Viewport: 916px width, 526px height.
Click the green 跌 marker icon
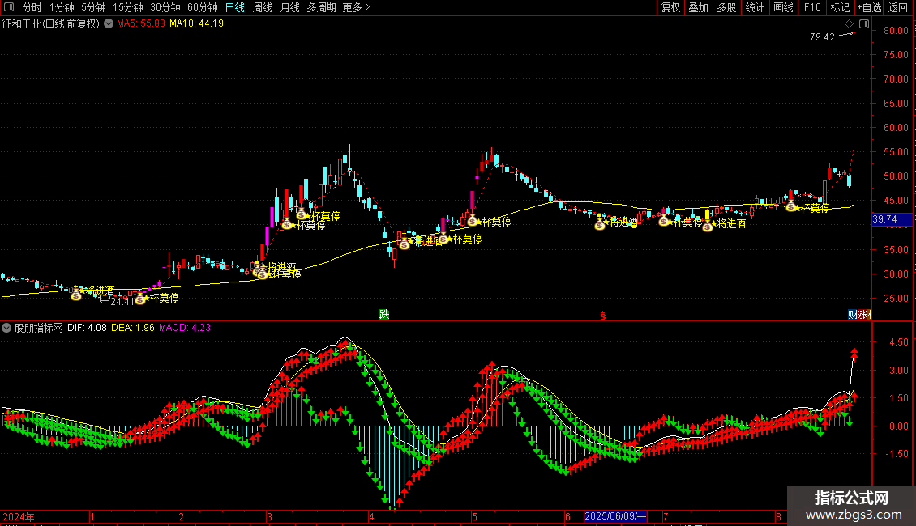coord(383,314)
